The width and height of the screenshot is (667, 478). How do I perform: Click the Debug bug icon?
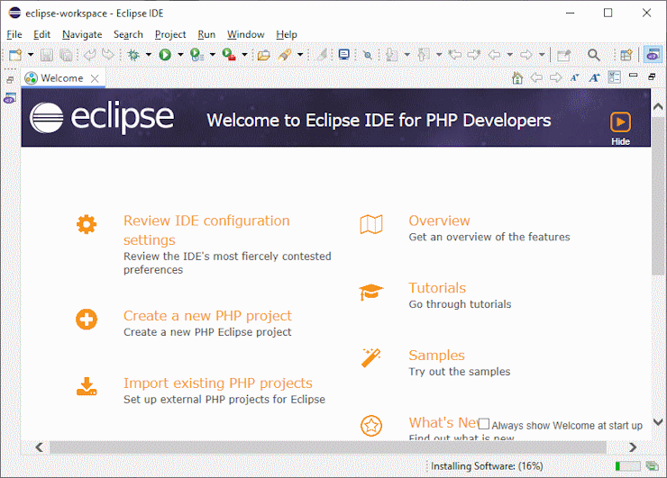133,55
